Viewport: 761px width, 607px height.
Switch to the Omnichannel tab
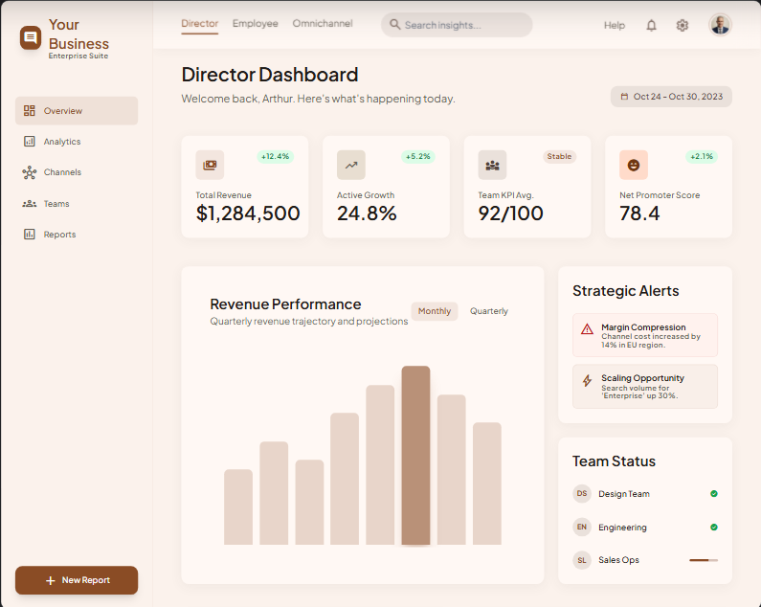pos(323,23)
